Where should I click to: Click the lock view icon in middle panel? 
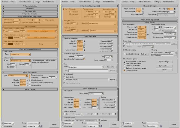coord(101,126)
